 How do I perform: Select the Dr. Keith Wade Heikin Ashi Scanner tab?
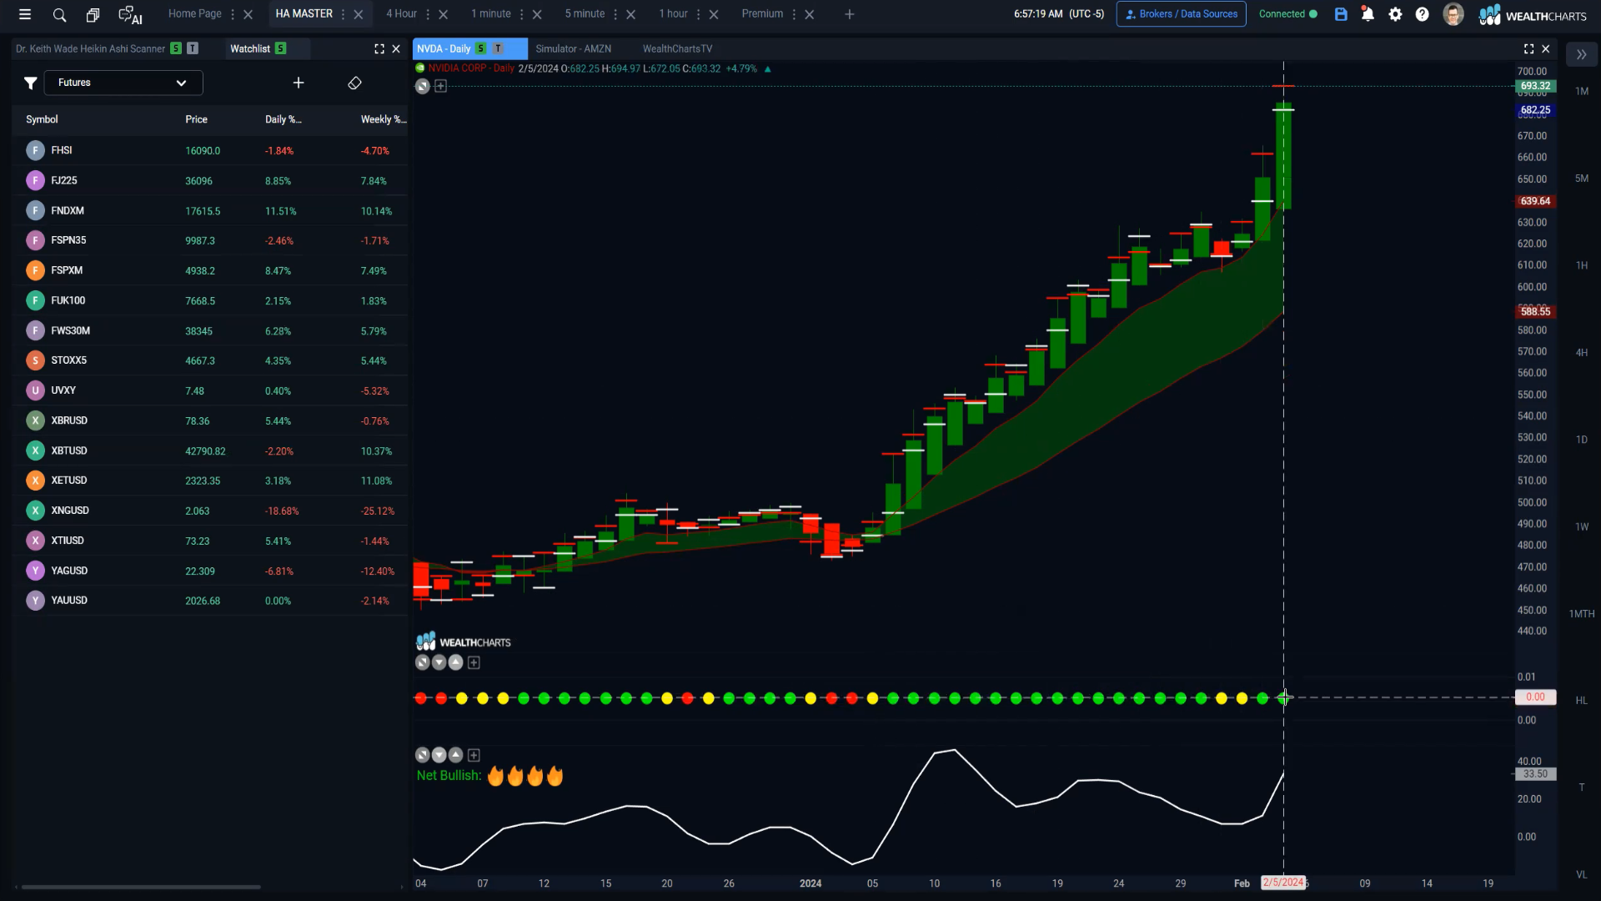click(x=90, y=48)
